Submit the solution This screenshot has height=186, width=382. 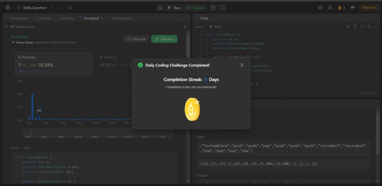[x=196, y=8]
